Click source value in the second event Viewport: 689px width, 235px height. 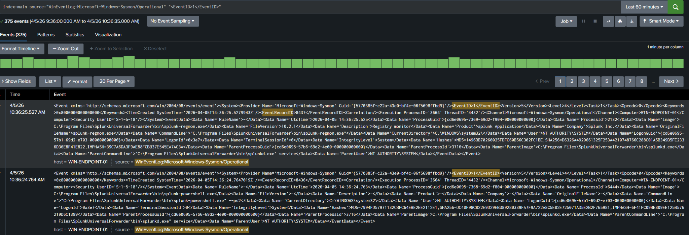[x=192, y=230]
